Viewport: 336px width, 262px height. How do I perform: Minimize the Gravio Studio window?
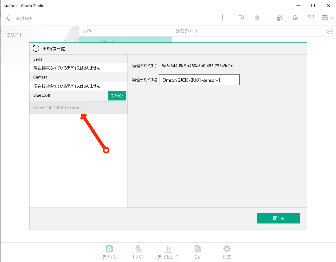(x=298, y=6)
